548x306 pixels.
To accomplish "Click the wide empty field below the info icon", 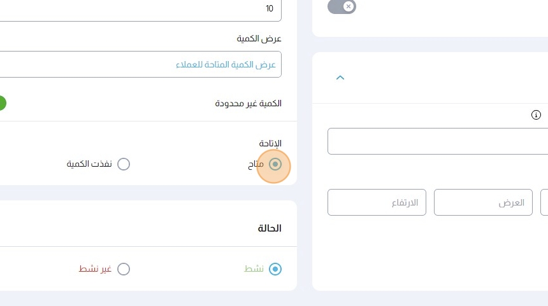I will 438,141.
